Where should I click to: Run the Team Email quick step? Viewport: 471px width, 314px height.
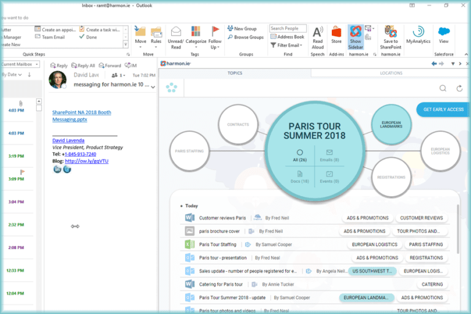tap(50, 37)
